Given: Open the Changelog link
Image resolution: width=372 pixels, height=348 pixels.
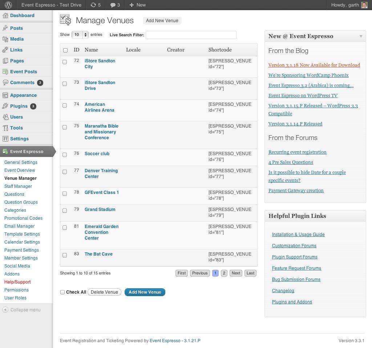Looking at the screenshot, I should 283,291.
